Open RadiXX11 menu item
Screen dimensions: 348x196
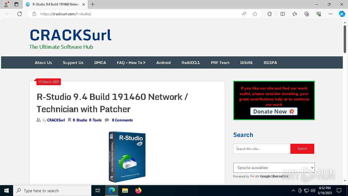(191, 63)
